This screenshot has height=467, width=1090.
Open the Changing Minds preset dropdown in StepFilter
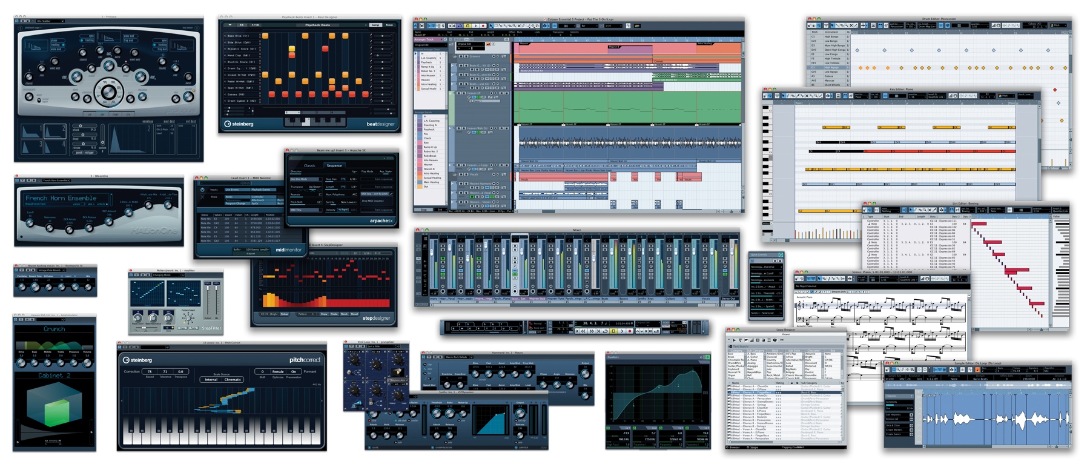[167, 275]
